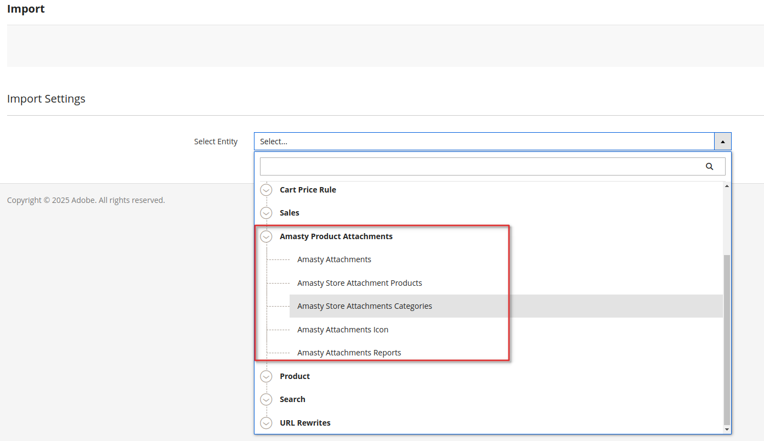
Task: Click the scrollbar down arrow
Action: 727,429
